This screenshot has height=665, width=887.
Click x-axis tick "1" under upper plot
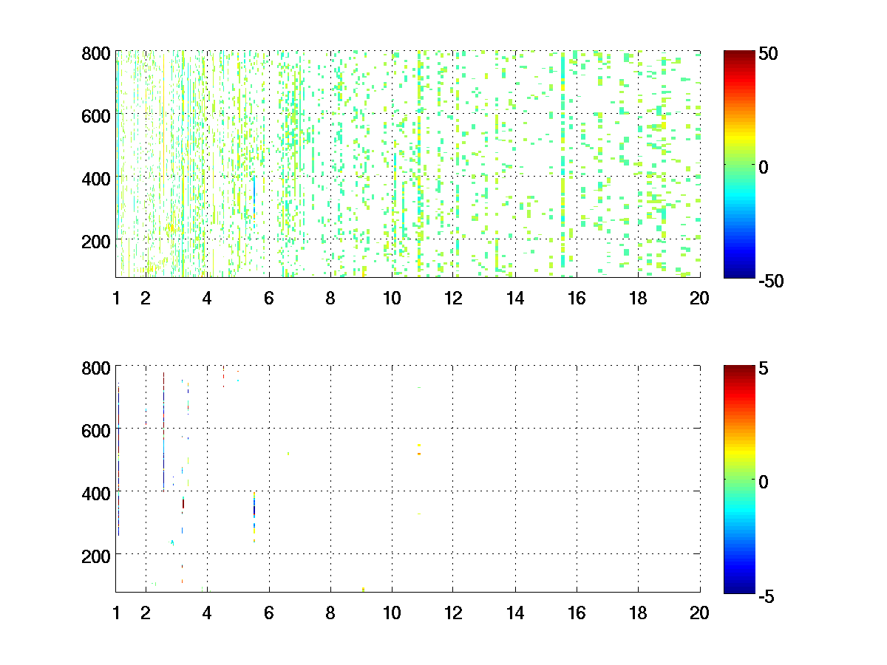pos(116,299)
